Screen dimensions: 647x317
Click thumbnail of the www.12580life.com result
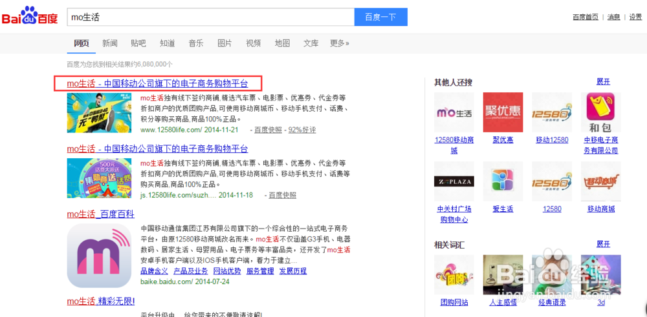(x=99, y=113)
